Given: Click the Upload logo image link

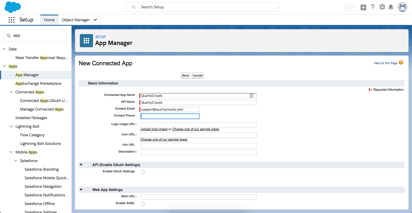Looking at the screenshot, I should pyautogui.click(x=154, y=129).
